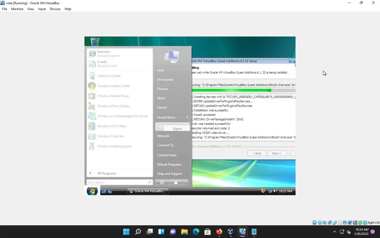Click display settings indicator in VirtualBox status bar
Screen dimensions: 380x238
[x=345, y=223]
